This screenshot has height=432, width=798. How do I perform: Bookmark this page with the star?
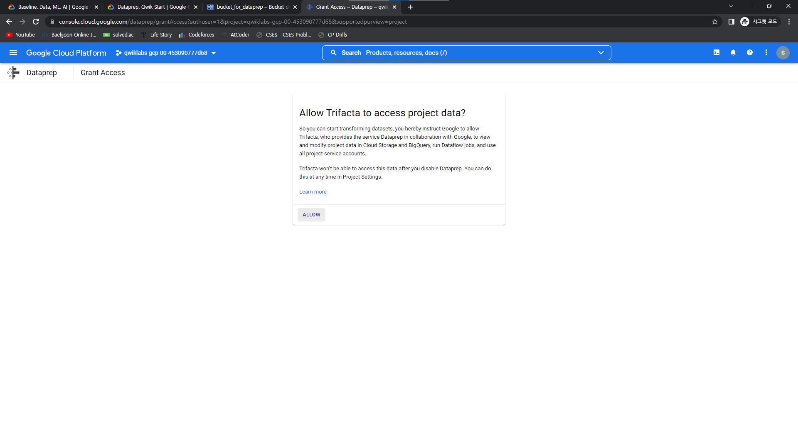[715, 22]
